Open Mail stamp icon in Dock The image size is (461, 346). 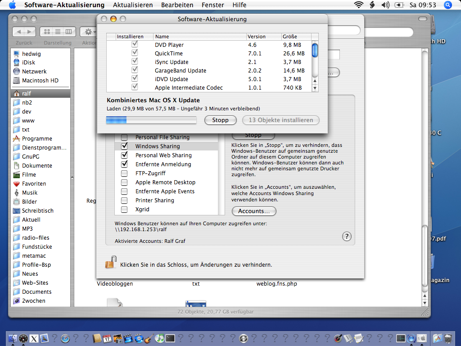[45, 338]
